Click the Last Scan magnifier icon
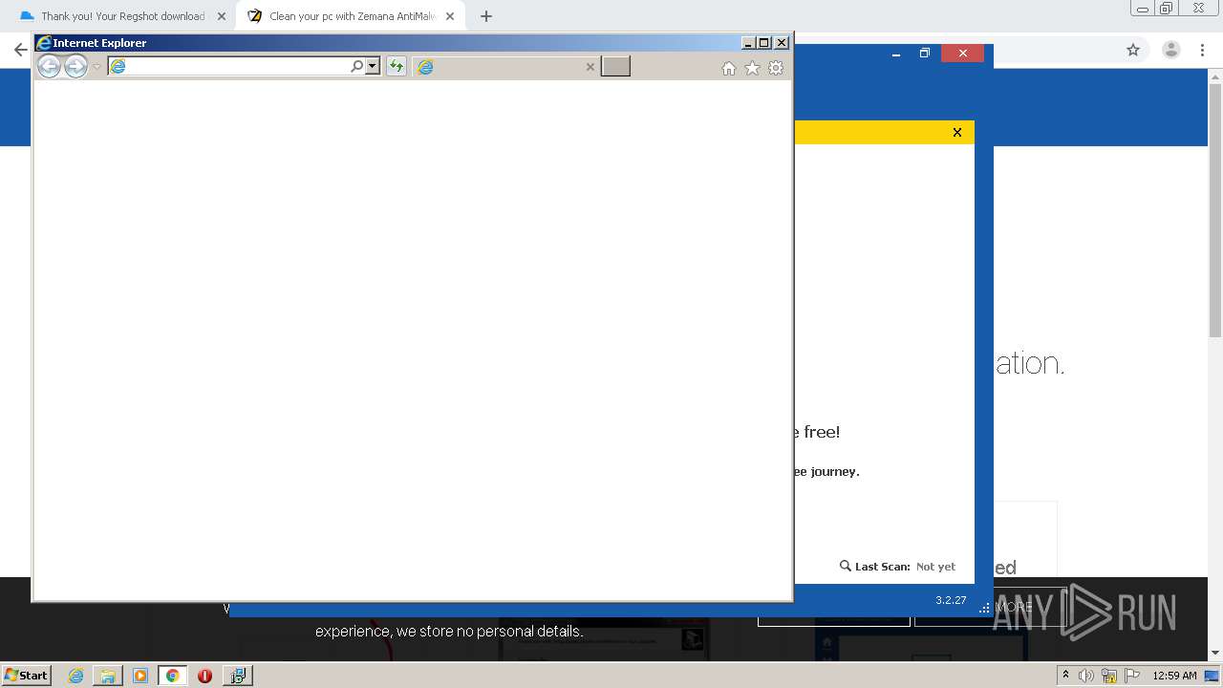Image resolution: width=1223 pixels, height=688 pixels. (845, 566)
